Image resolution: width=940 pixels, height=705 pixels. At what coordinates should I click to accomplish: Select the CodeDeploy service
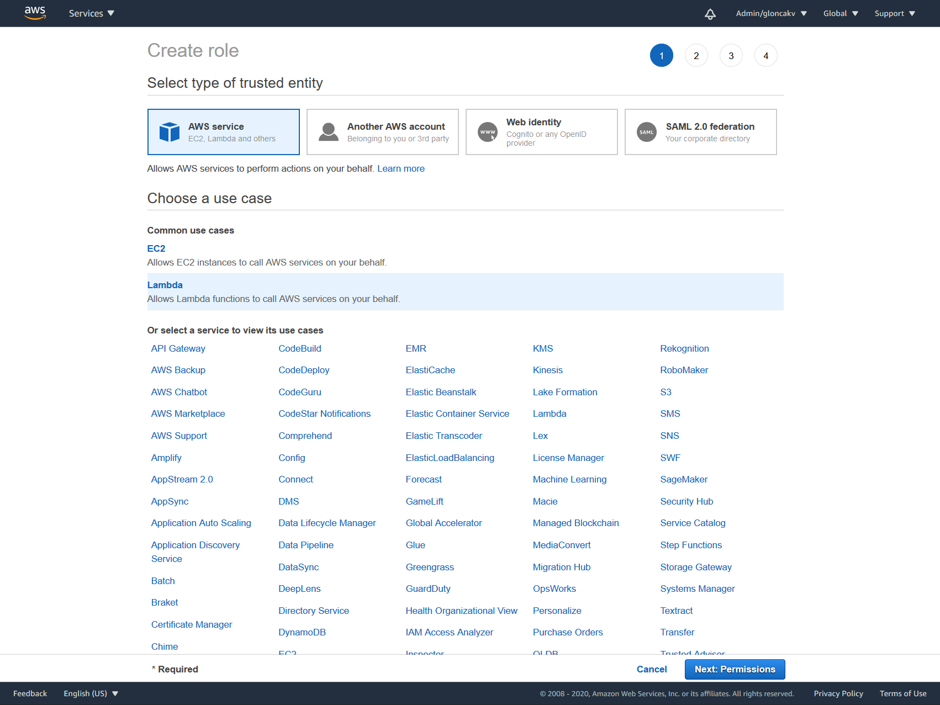304,370
